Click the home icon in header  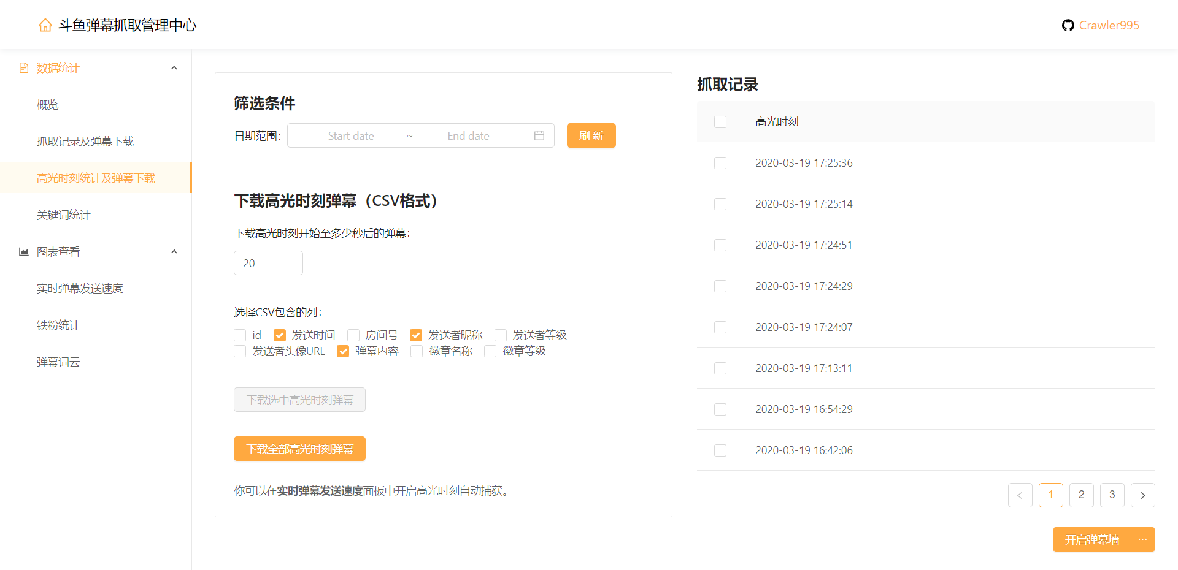[x=45, y=25]
